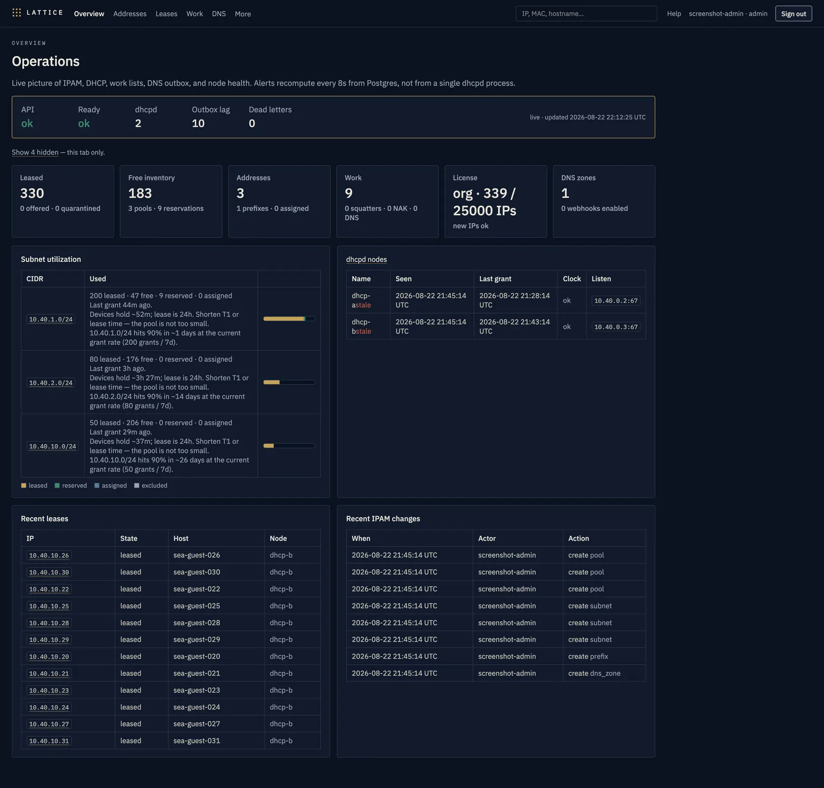This screenshot has width=824, height=788.
Task: Open lease IP 10.40.10.31
Action: click(49, 741)
